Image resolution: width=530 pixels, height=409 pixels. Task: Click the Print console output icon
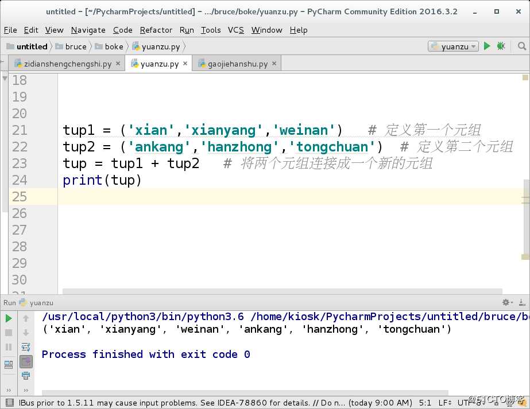coord(26,375)
